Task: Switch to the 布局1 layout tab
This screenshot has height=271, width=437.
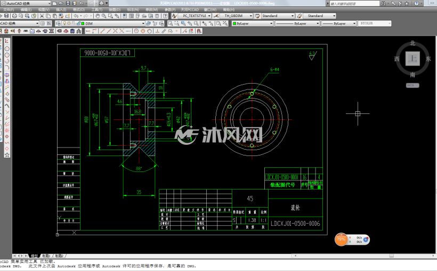Action: 46,256
